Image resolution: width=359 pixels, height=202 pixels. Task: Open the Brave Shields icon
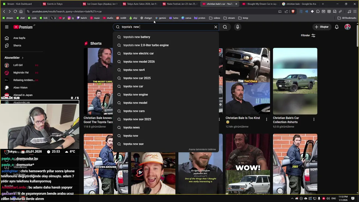(x=293, y=12)
